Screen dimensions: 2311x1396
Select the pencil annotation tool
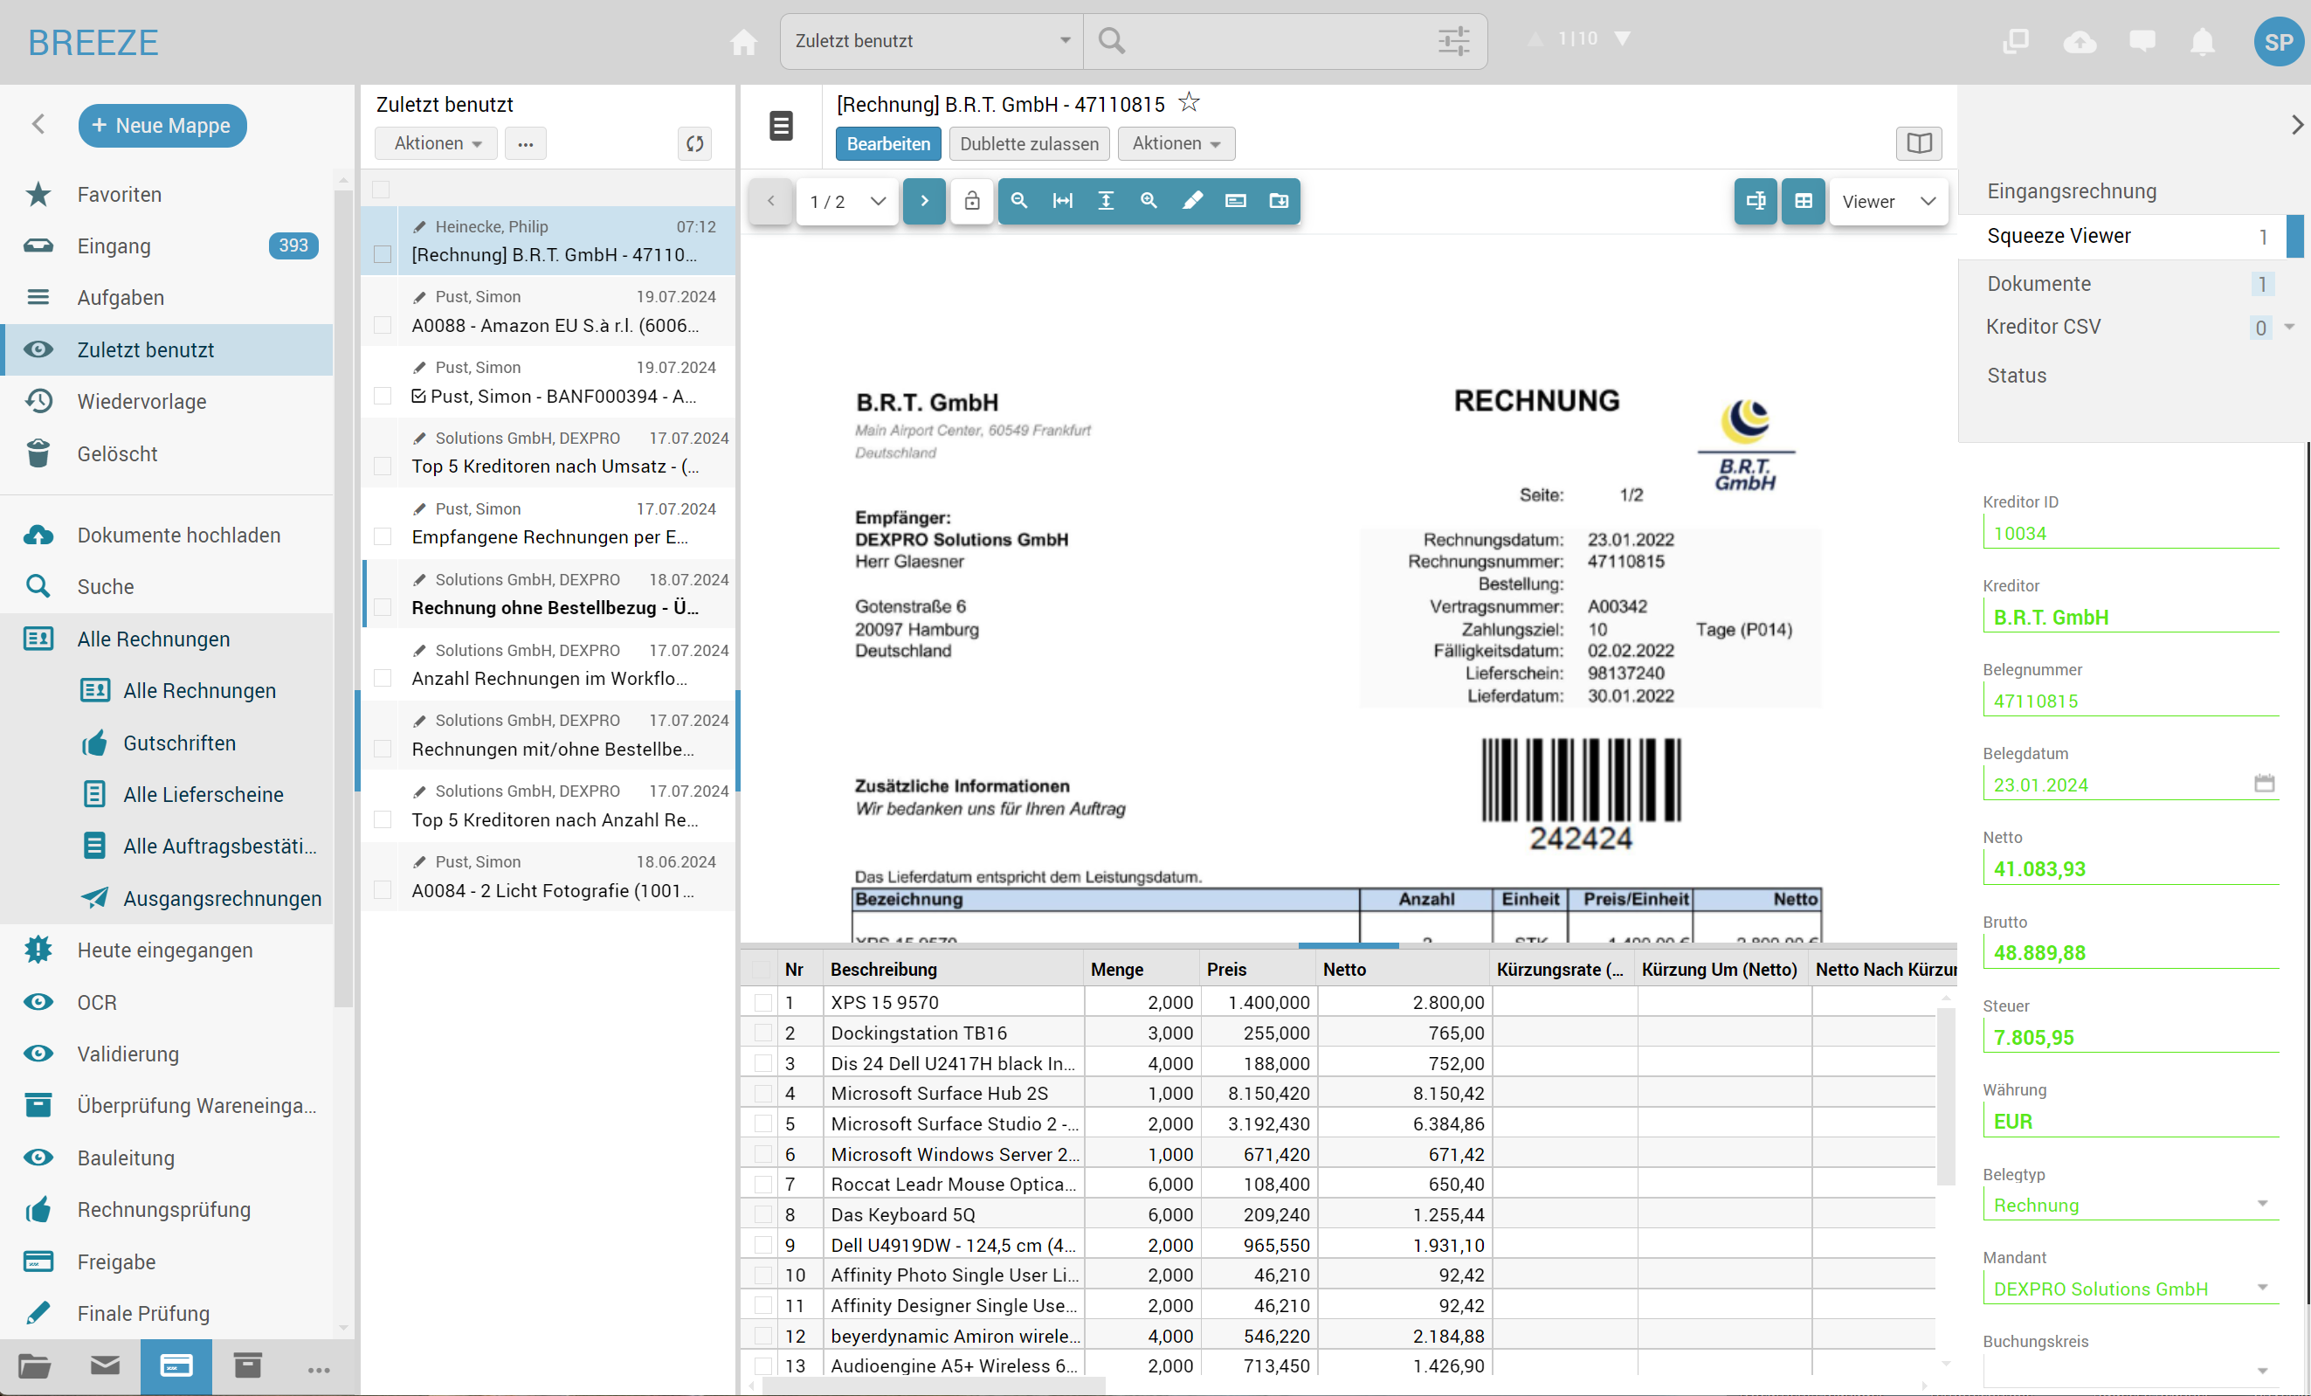click(1192, 201)
